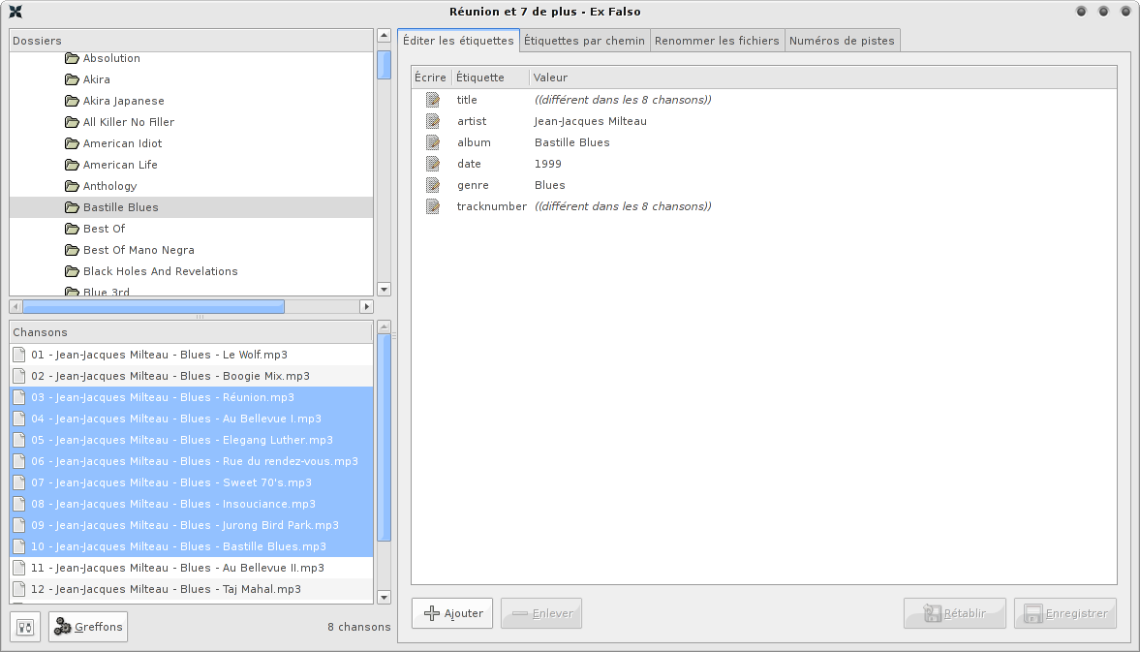Open the Greffons plugins button
This screenshot has height=652, width=1140.
[x=88, y=627]
